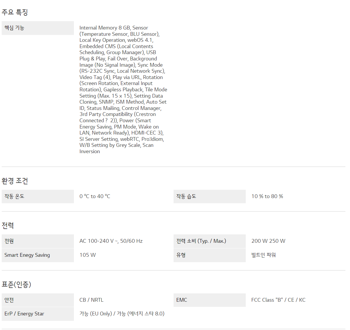
Task: Click the AC 100-240 V value text
Action: [111, 241]
